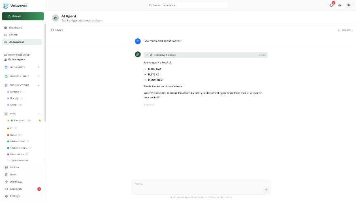356x202 pixels.
Task: Click the 'How much did I spend overall?' message
Action: (162, 41)
